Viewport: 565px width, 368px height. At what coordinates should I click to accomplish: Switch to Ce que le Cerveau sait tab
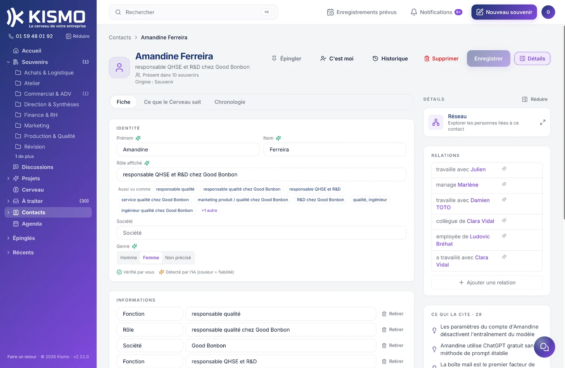tap(172, 102)
